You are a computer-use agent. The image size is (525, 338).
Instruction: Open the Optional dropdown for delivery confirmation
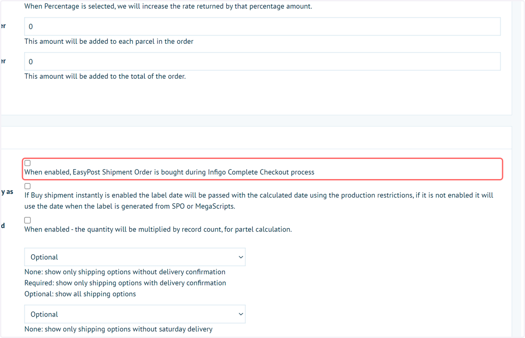(x=135, y=257)
